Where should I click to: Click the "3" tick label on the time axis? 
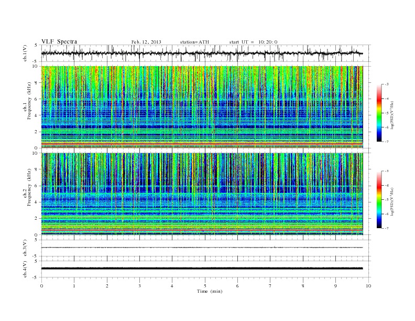pos(139,286)
